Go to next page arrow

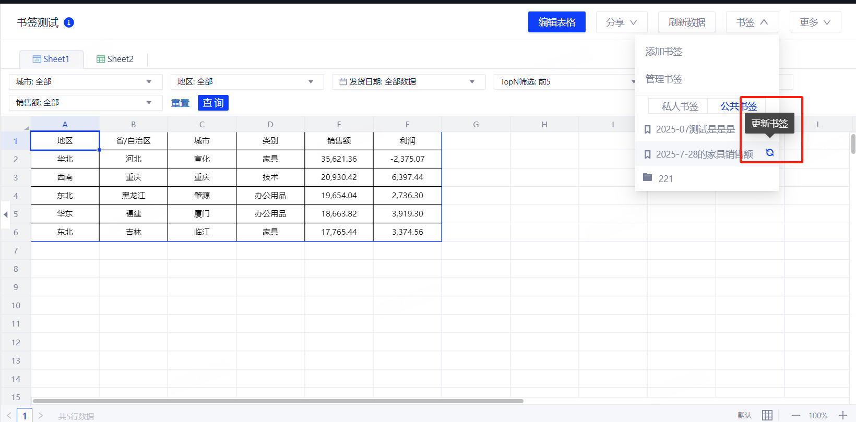[x=41, y=416]
